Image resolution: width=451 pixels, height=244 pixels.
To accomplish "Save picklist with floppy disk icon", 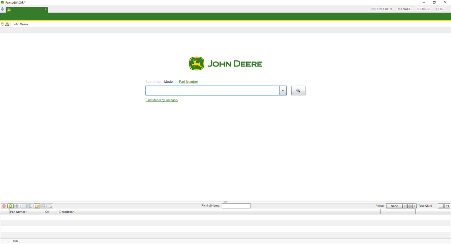I will pyautogui.click(x=43, y=206).
